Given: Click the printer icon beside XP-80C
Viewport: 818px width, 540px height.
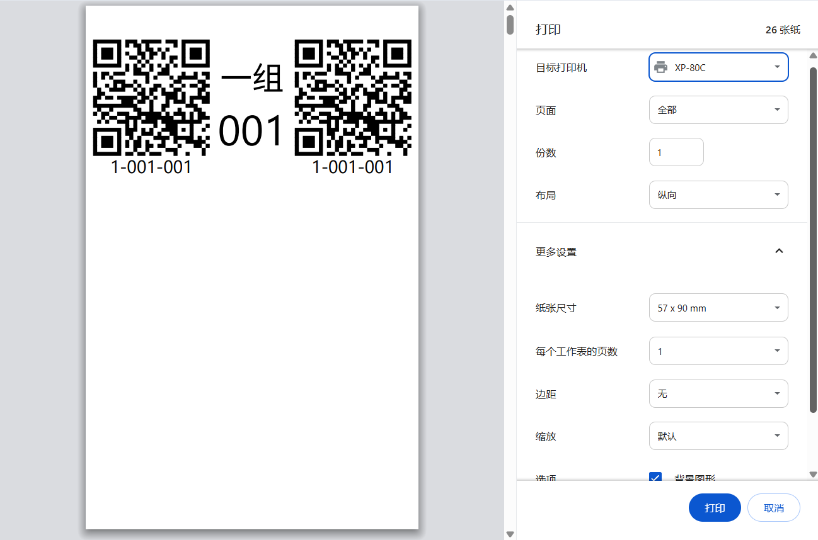Looking at the screenshot, I should [x=660, y=67].
